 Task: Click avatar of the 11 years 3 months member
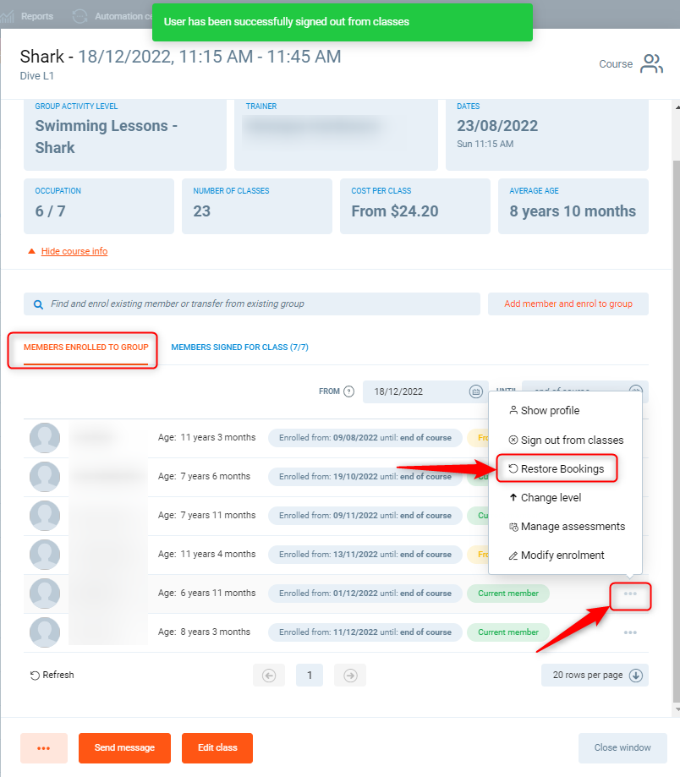click(44, 438)
